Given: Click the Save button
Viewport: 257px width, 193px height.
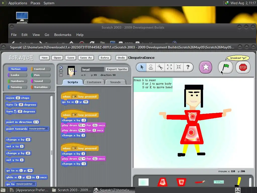Looking at the screenshot, I should (71, 58).
